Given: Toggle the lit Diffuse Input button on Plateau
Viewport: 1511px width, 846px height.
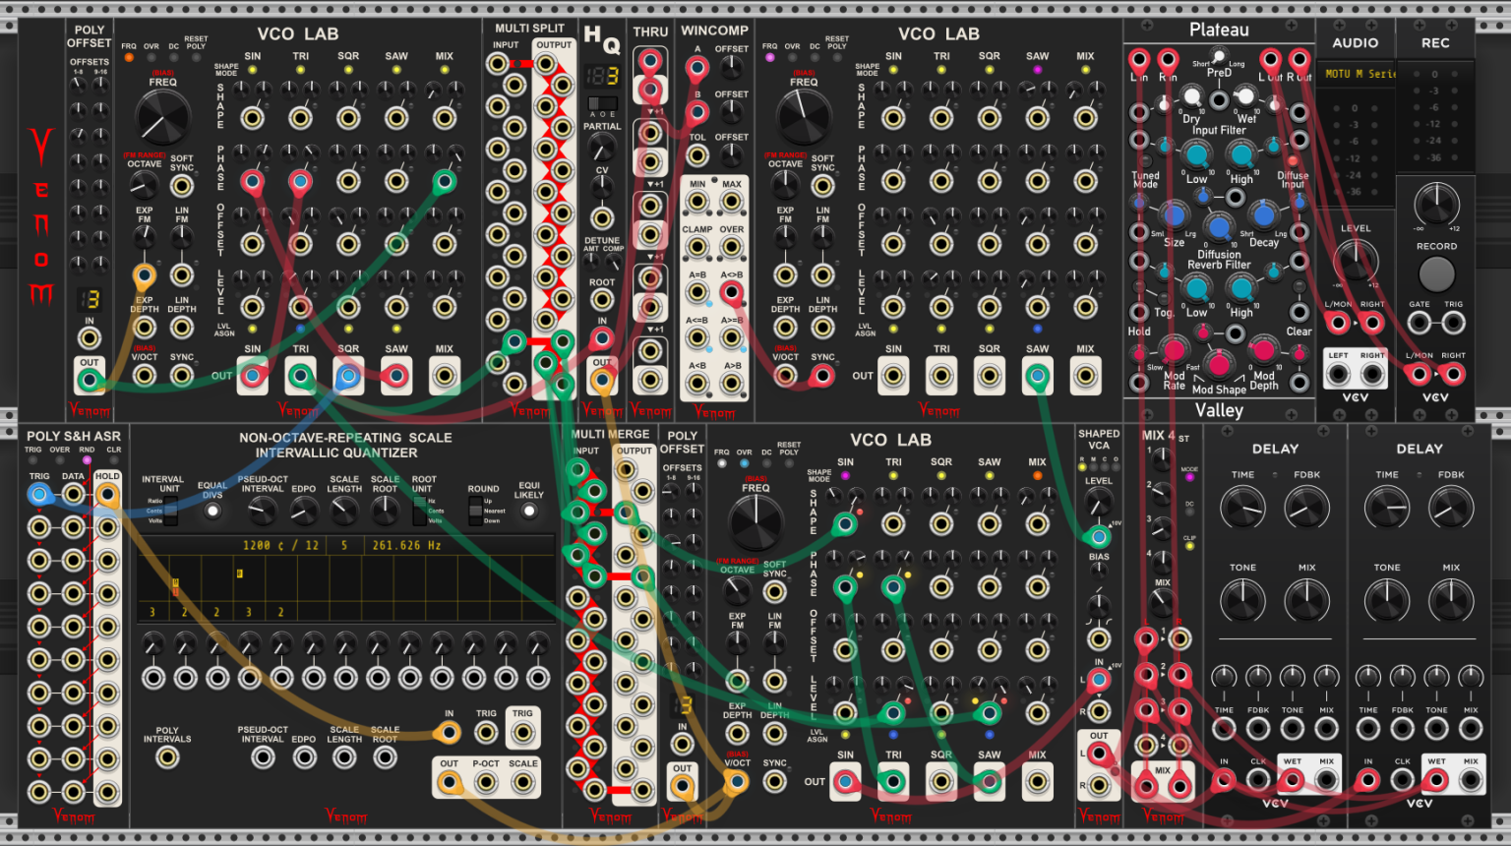Looking at the screenshot, I should tap(1293, 160).
